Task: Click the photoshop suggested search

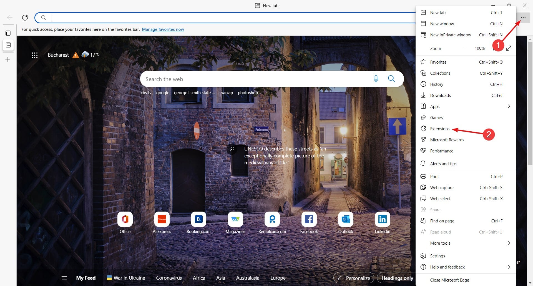Action: tap(248, 93)
